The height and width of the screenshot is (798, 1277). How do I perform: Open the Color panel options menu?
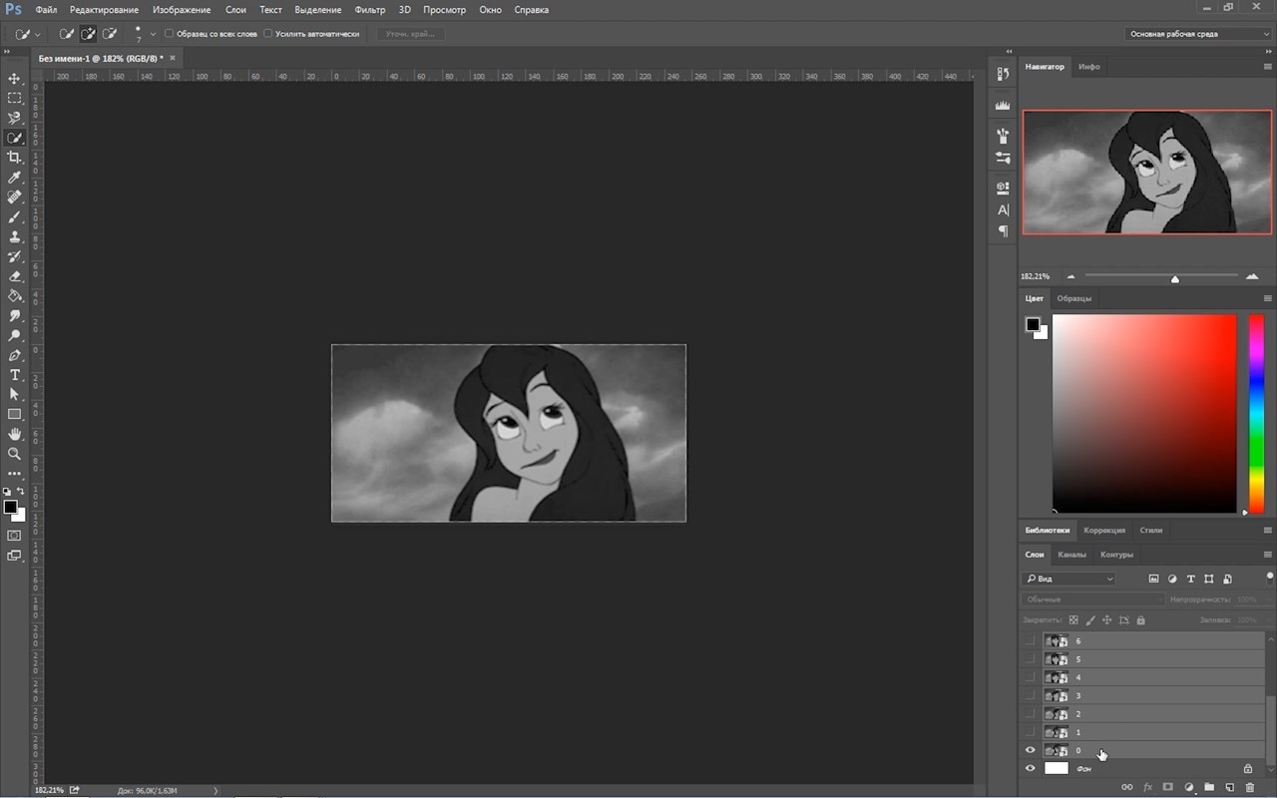pyautogui.click(x=1268, y=298)
